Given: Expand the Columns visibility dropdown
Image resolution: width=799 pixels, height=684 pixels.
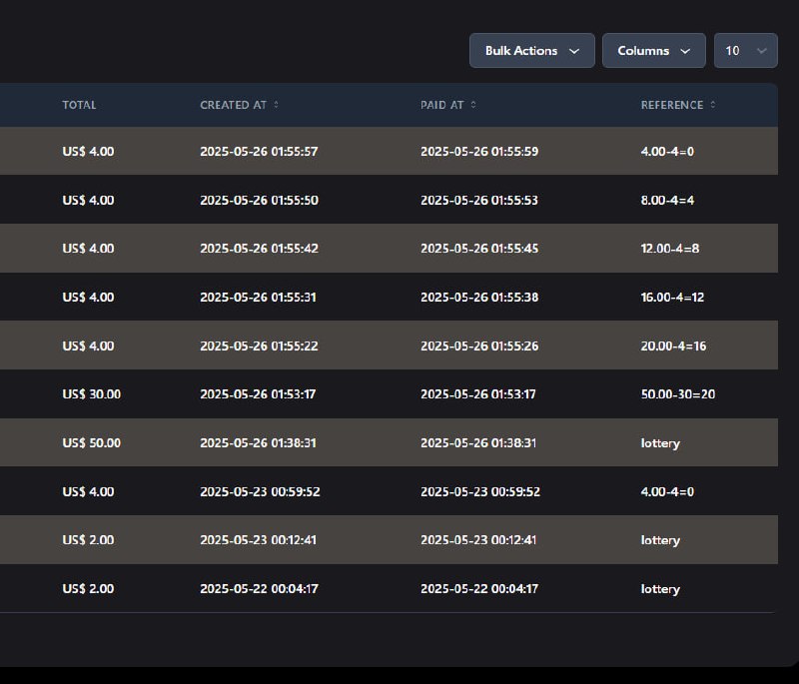Looking at the screenshot, I should pos(653,51).
